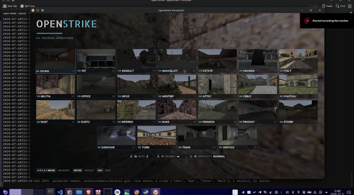
Task: Click Split View in Konsole toolbar
Action: coord(27,6)
